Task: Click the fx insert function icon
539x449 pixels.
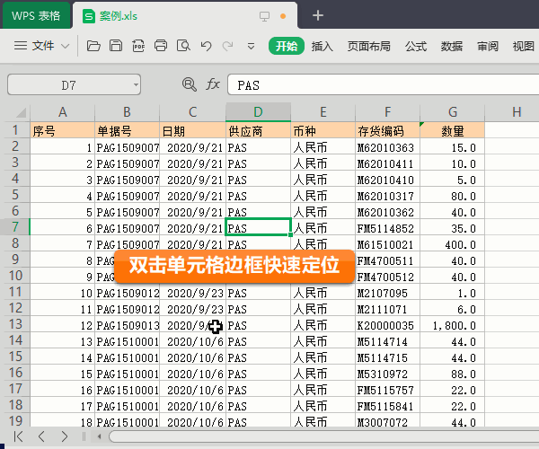Action: coord(213,84)
